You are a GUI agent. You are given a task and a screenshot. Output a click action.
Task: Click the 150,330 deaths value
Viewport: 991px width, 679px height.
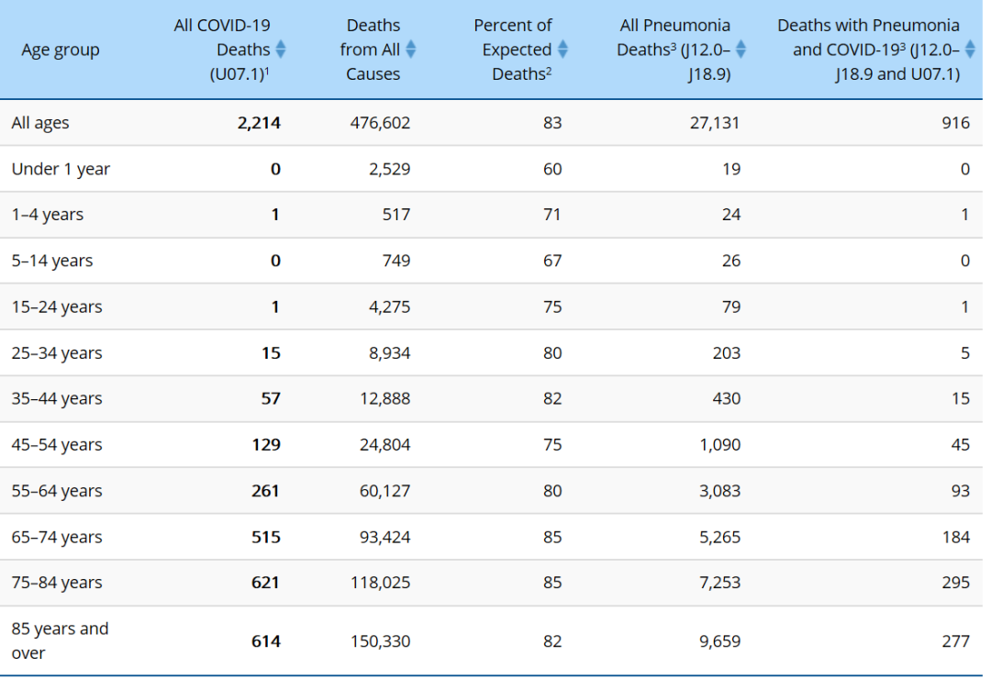pyautogui.click(x=381, y=641)
